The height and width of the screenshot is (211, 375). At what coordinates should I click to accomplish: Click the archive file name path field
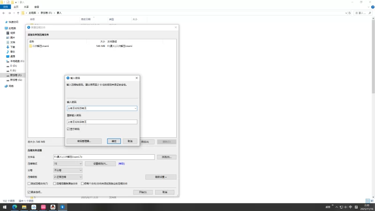point(104,157)
